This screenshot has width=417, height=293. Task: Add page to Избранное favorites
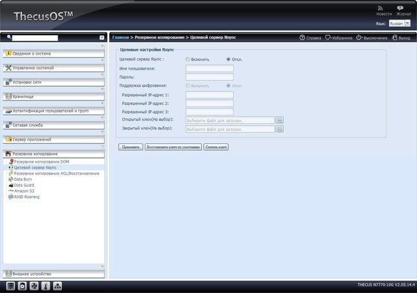339,38
